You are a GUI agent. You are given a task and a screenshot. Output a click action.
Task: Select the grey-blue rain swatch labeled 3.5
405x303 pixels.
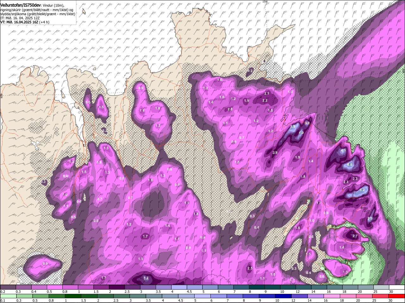(x=154, y=296)
